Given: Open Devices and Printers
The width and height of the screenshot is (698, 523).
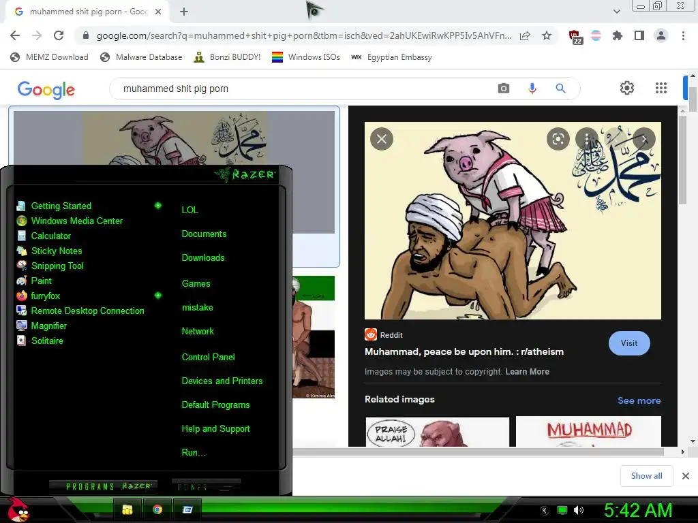Looking at the screenshot, I should [x=222, y=381].
